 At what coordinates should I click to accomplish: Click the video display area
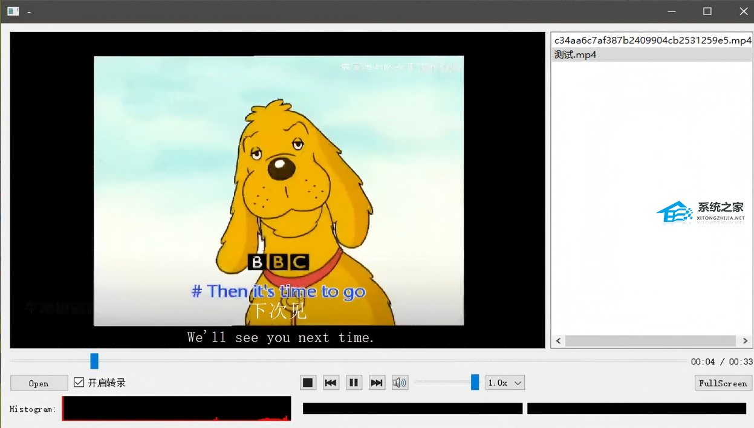coord(278,190)
